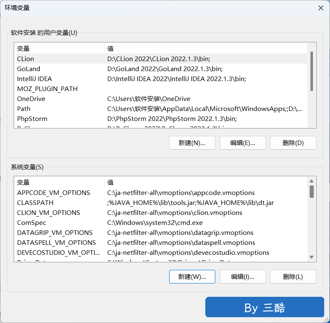Click 删除(D) under user variables
Image resolution: width=330 pixels, height=323 pixels.
pyautogui.click(x=293, y=143)
